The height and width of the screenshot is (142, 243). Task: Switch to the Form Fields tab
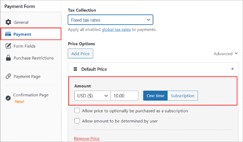point(25,46)
